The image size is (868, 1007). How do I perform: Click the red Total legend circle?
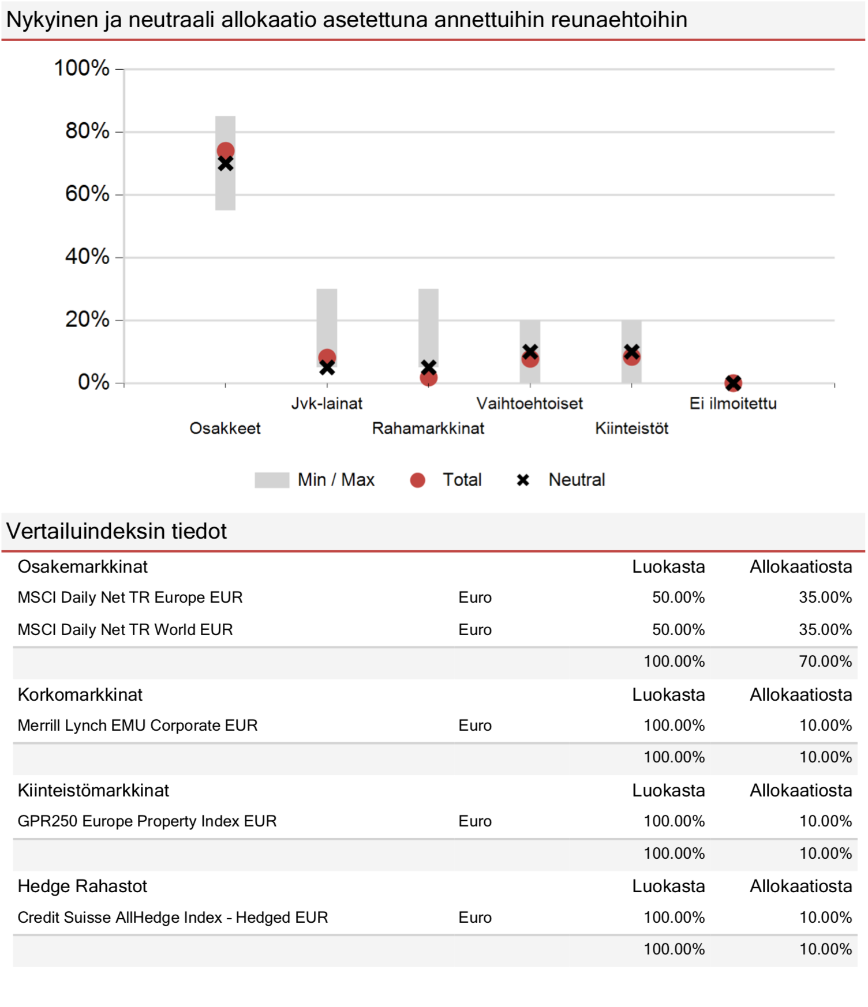[417, 480]
